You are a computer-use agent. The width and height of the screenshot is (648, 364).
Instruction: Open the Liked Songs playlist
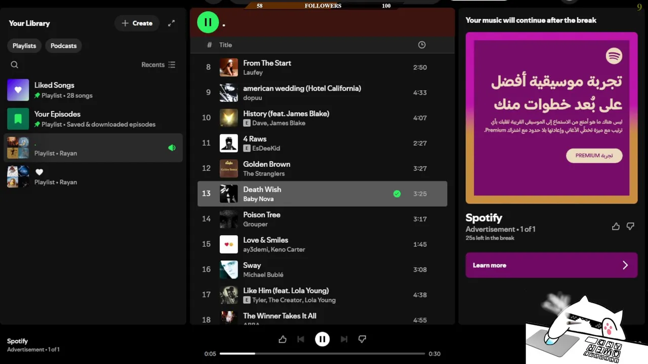(x=93, y=90)
